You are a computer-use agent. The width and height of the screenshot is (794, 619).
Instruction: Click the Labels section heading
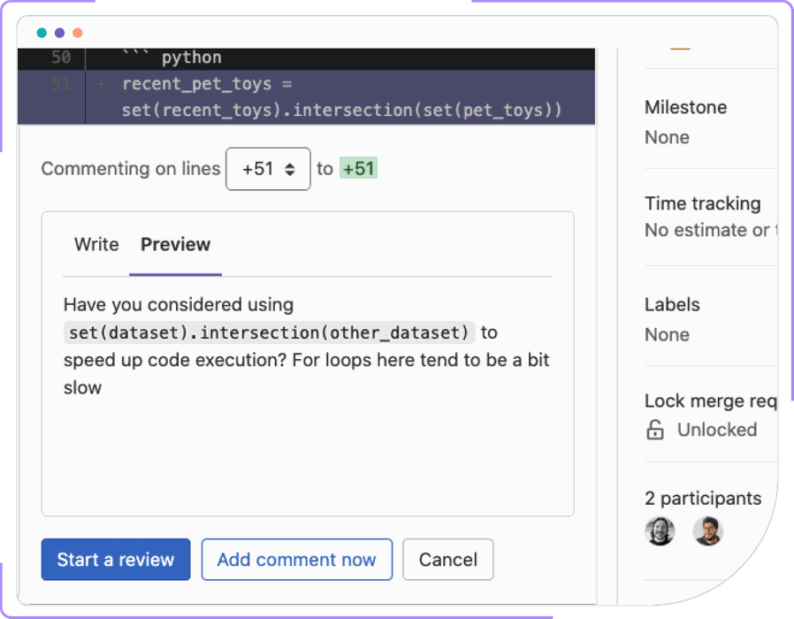pyautogui.click(x=672, y=304)
